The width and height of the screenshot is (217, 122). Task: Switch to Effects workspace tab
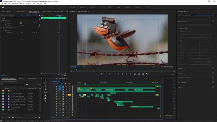click(x=110, y=7)
